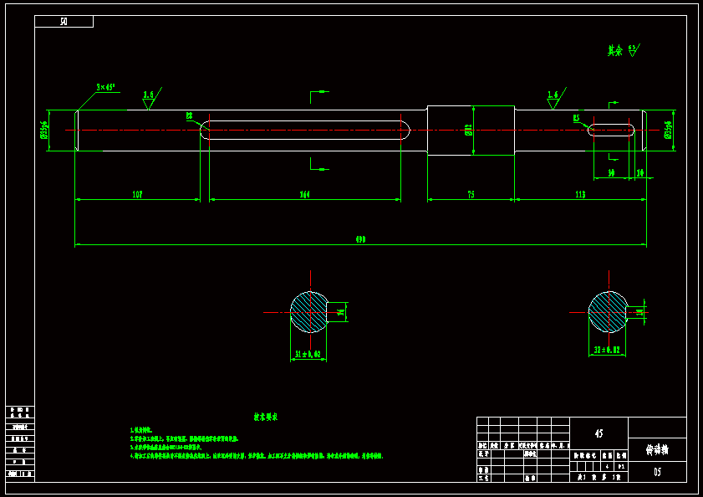Select the 113 right segment dimension
The height and width of the screenshot is (497, 703).
tap(580, 194)
